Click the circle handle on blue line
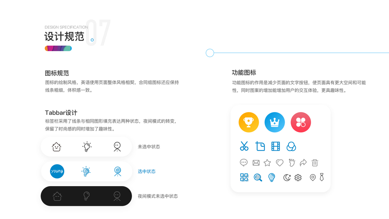This screenshot has width=389, height=219. click(x=210, y=53)
